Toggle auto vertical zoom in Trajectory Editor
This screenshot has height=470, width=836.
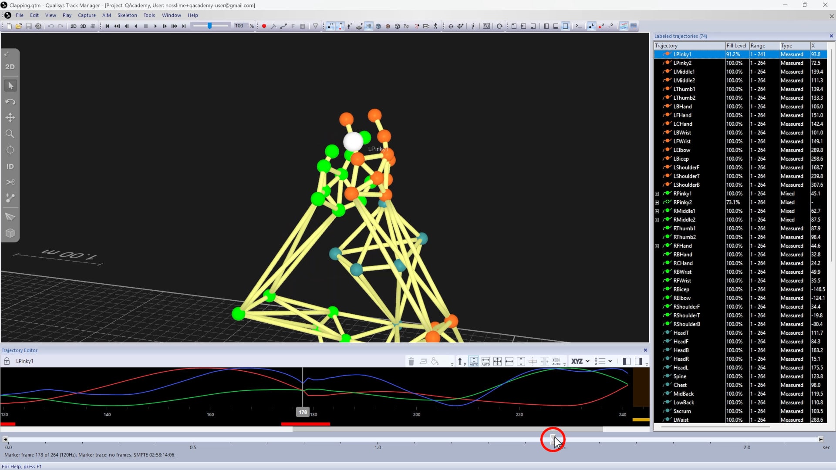pyautogui.click(x=474, y=361)
